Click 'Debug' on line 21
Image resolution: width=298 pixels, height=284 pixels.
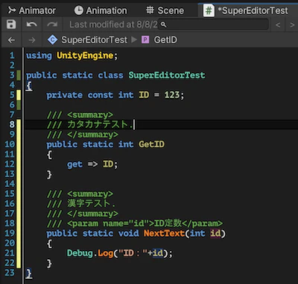pos(80,253)
